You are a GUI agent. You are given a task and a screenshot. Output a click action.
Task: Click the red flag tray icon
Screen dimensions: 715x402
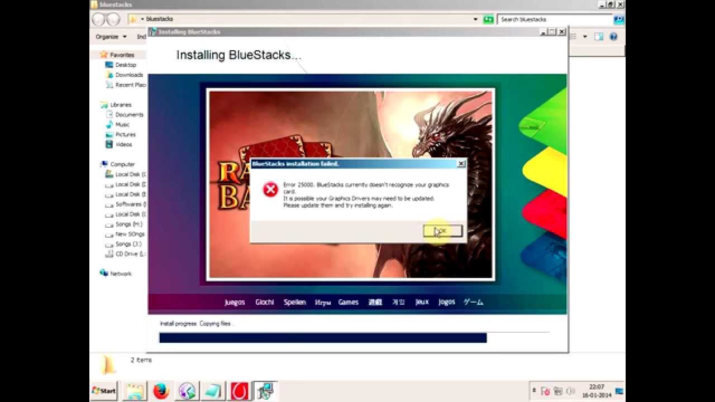tap(546, 391)
